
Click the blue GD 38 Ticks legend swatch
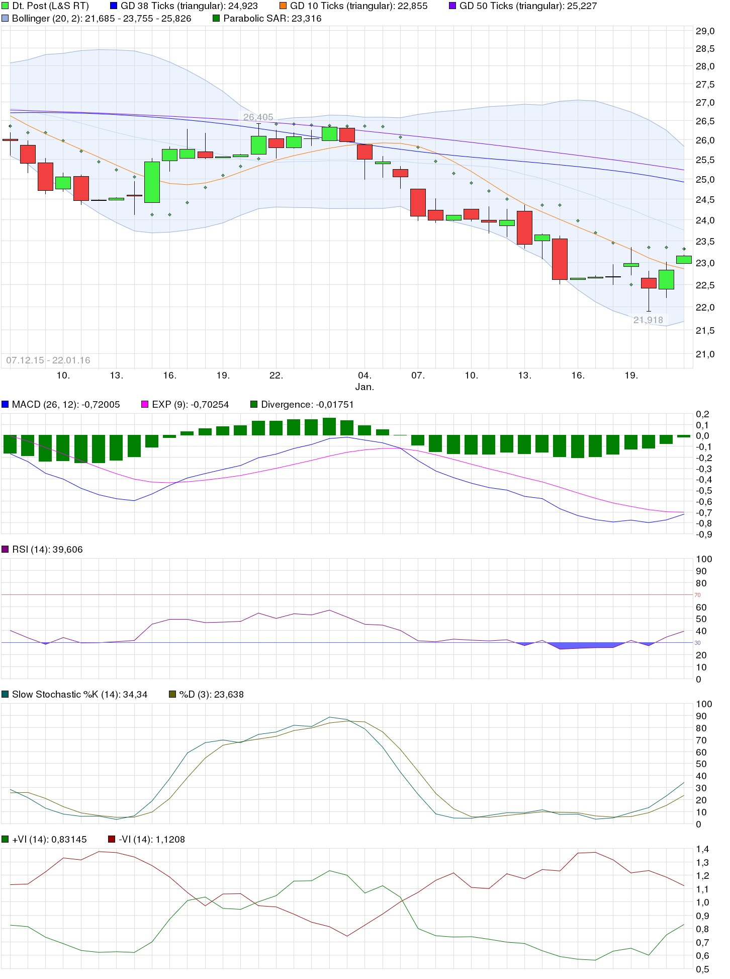point(114,6)
